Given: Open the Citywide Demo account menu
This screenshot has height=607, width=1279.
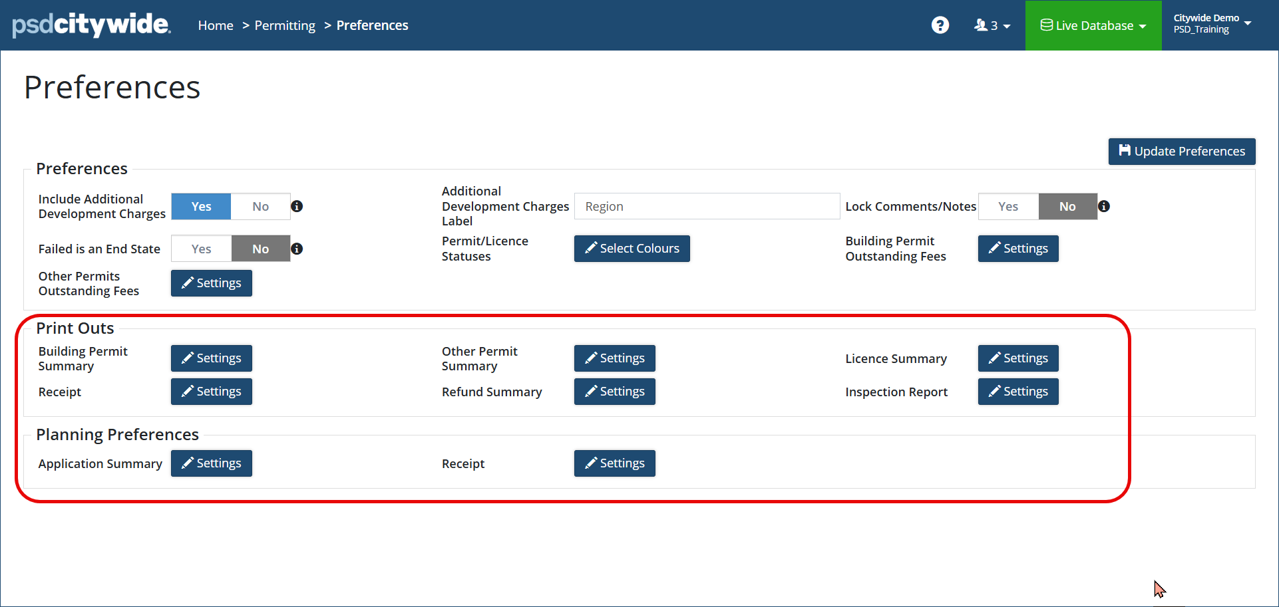Looking at the screenshot, I should click(x=1212, y=24).
